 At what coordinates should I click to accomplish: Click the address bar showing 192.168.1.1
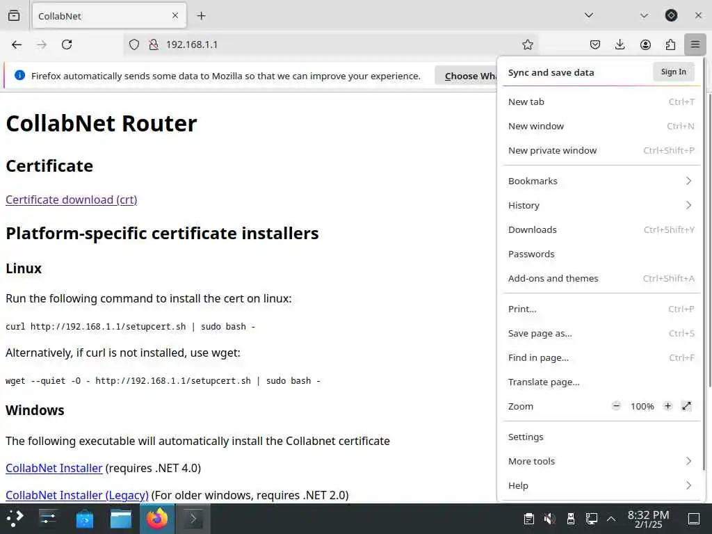pos(330,44)
